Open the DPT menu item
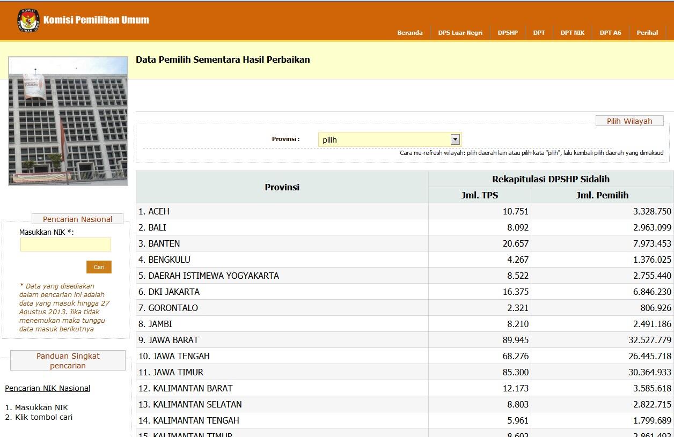Screen dimensions: 674x437 click(x=539, y=33)
